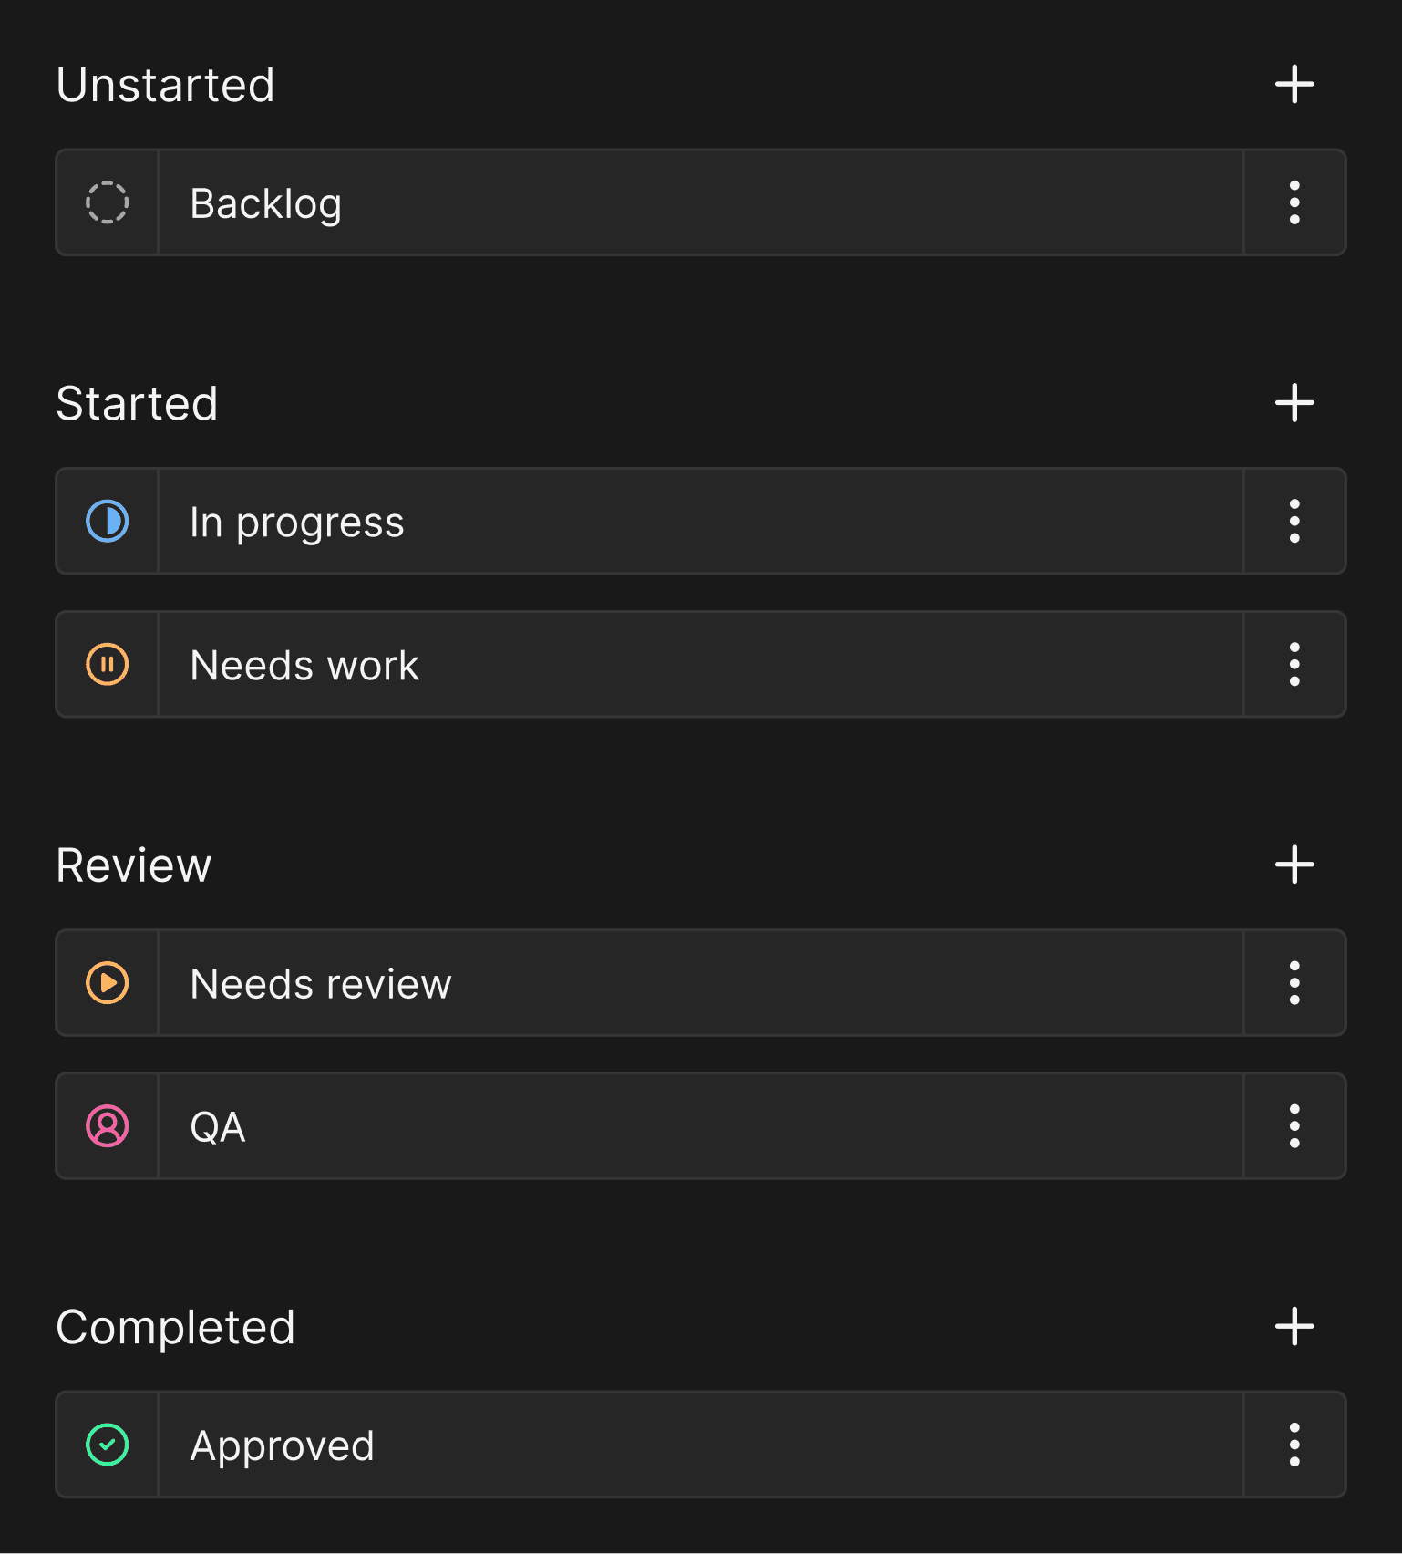
Task: Open the Approved state three-dot menu
Action: (x=1294, y=1445)
